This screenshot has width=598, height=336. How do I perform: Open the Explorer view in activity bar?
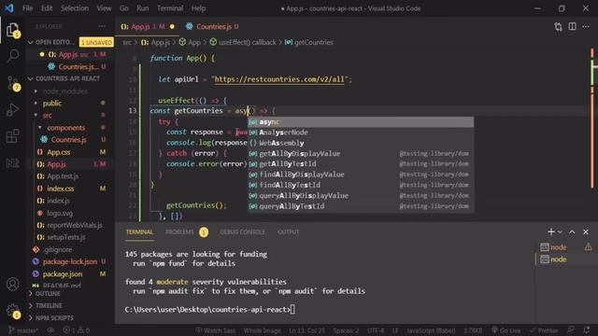[x=12, y=30]
